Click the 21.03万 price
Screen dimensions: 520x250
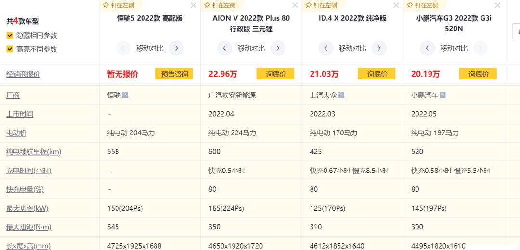[324, 74]
